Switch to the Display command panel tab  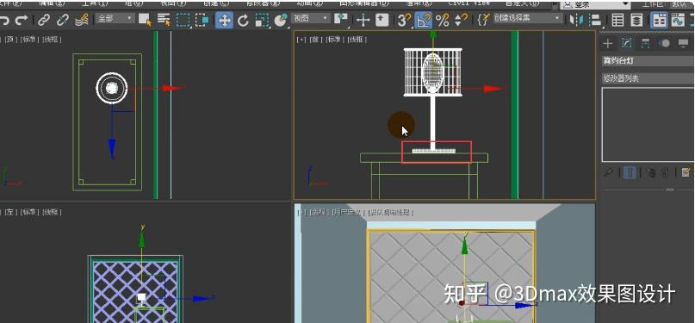(x=683, y=43)
